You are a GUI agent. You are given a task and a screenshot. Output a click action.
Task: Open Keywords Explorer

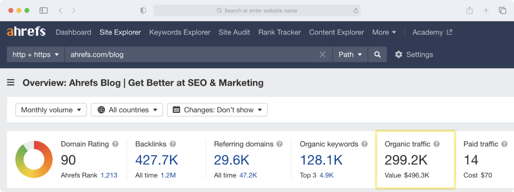(180, 32)
